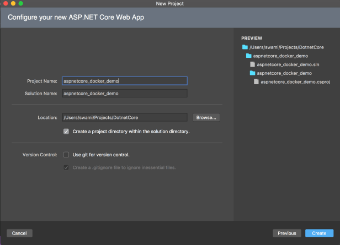Click the nested project folder icon above the csproj

click(252, 73)
